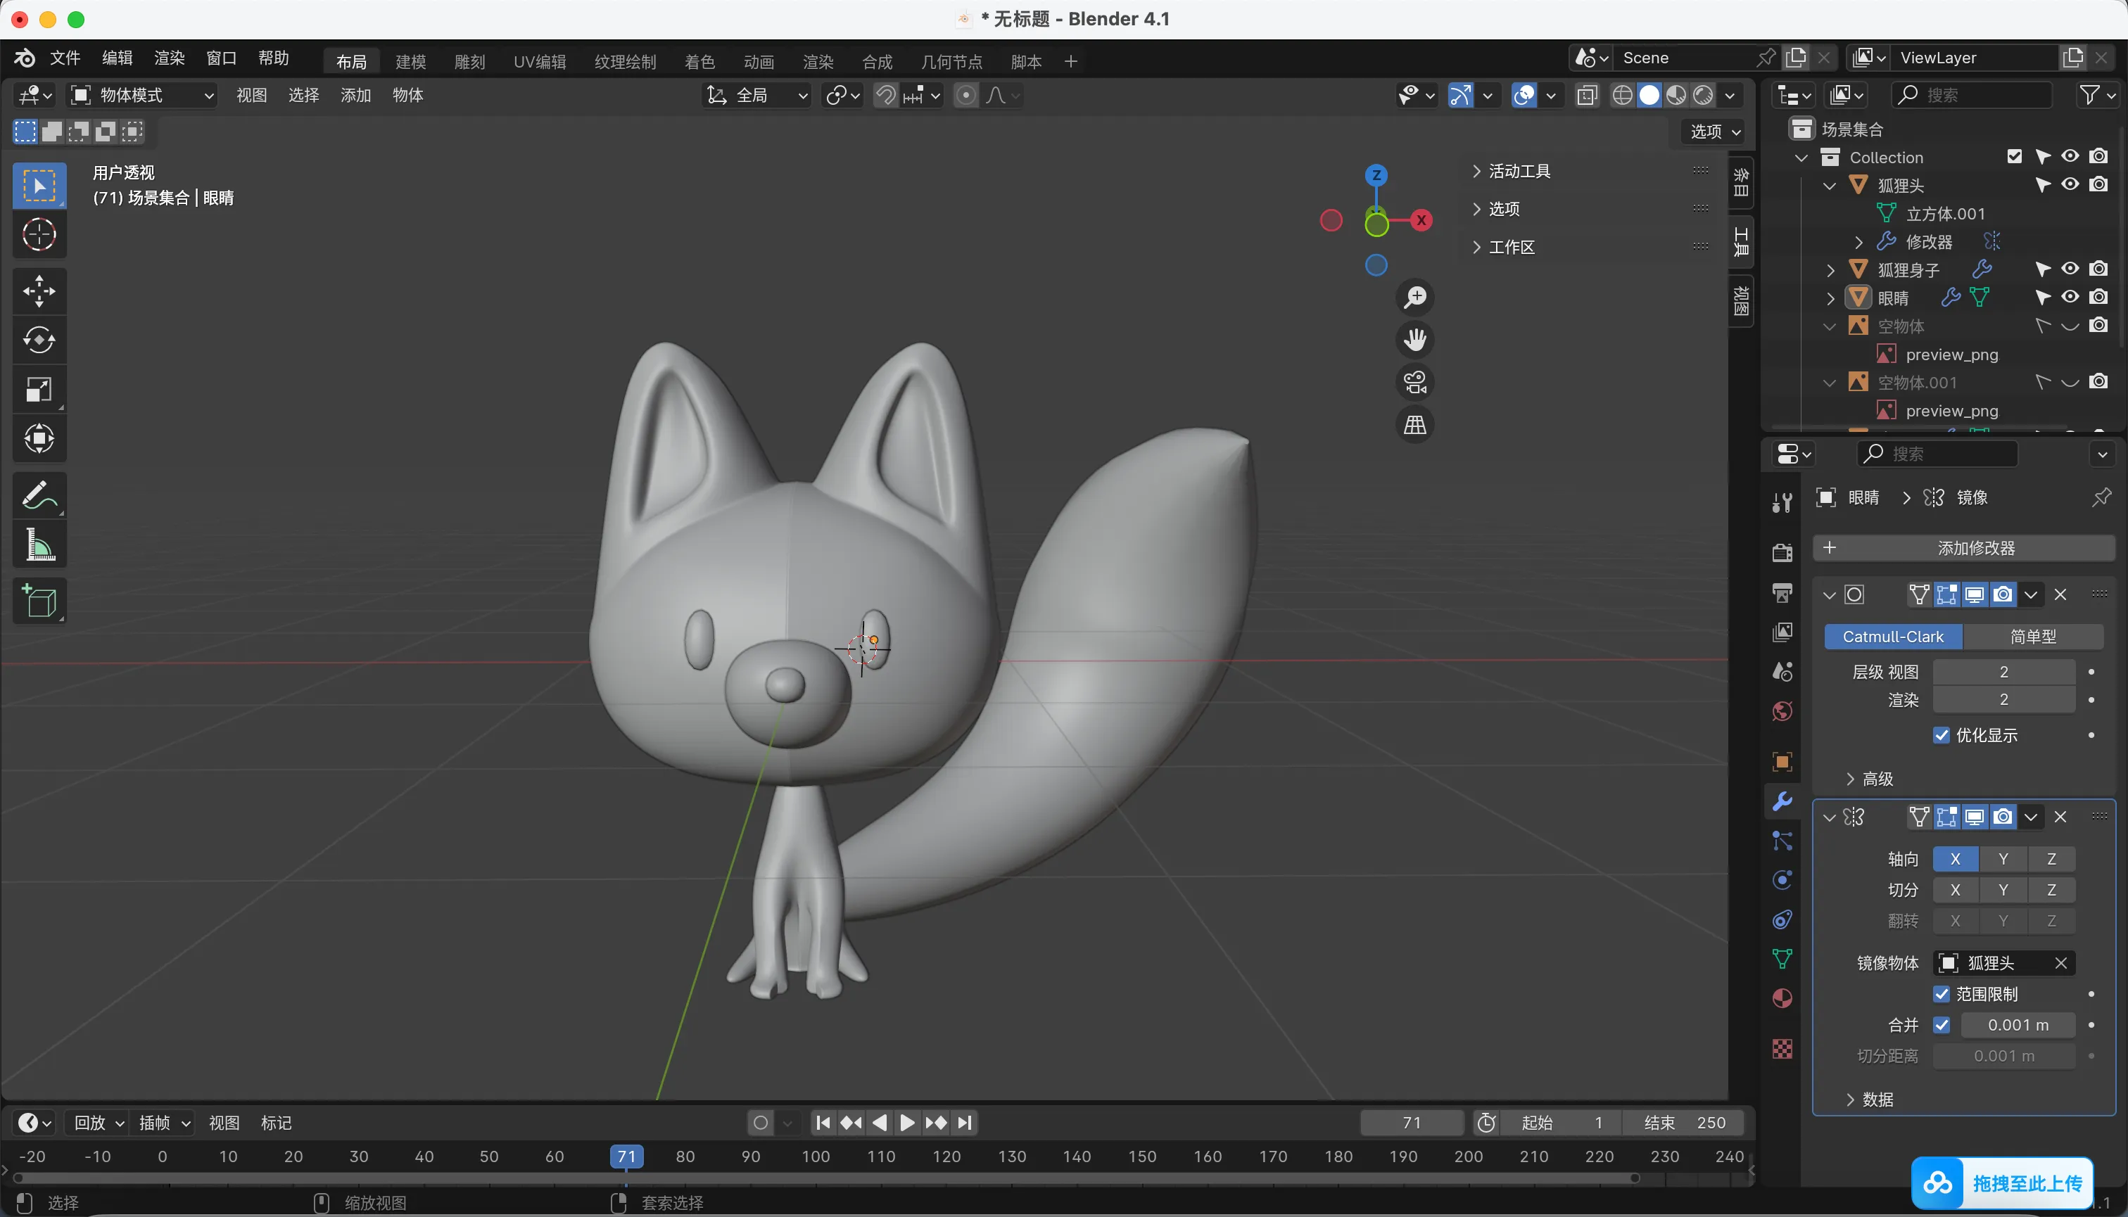
Task: Uncheck the 优化显示 checkbox
Action: tap(1942, 736)
